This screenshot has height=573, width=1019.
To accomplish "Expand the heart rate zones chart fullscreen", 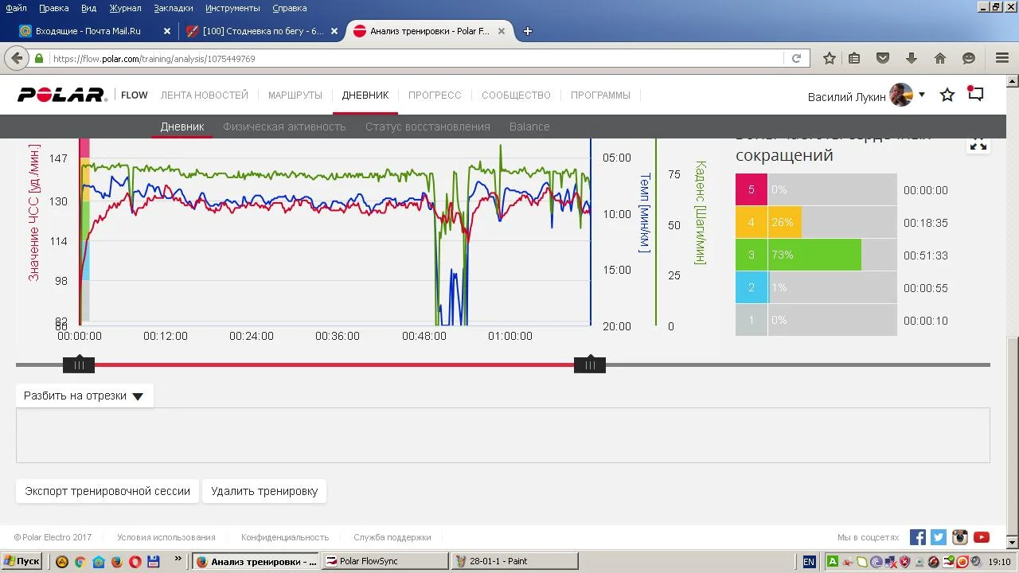I will [978, 144].
